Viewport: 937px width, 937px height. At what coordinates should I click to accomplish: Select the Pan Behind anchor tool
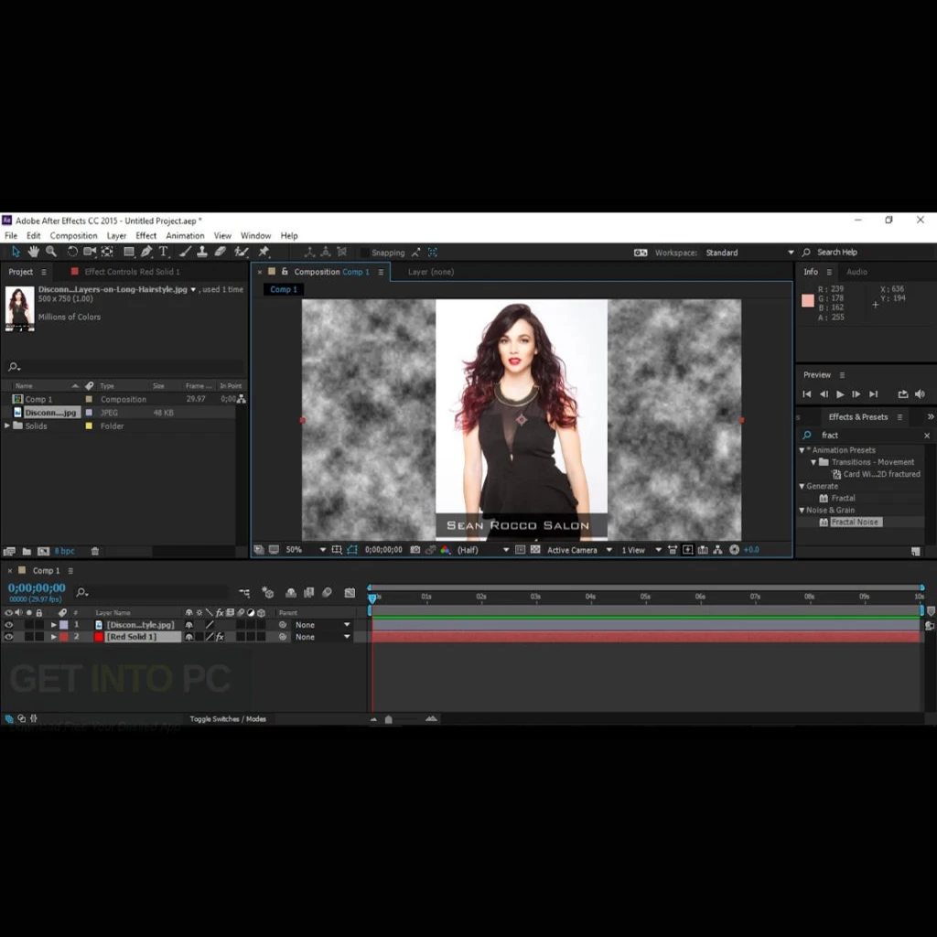107,252
